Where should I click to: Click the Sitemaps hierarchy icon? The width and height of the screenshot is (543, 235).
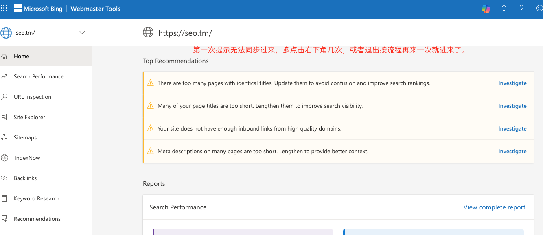coord(4,137)
